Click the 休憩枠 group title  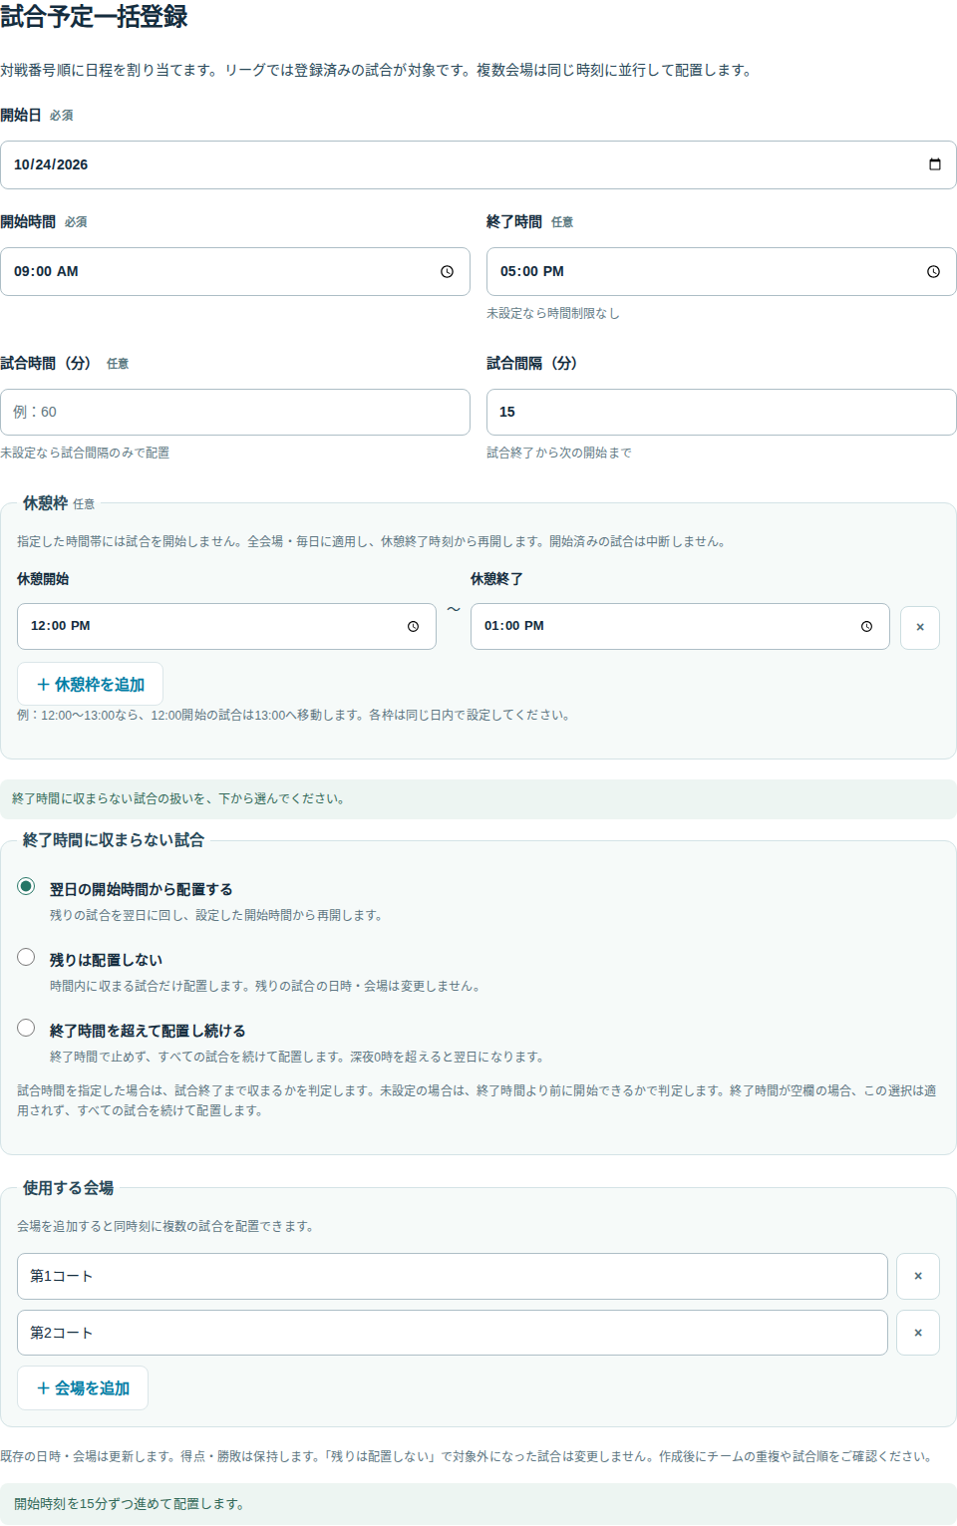45,503
